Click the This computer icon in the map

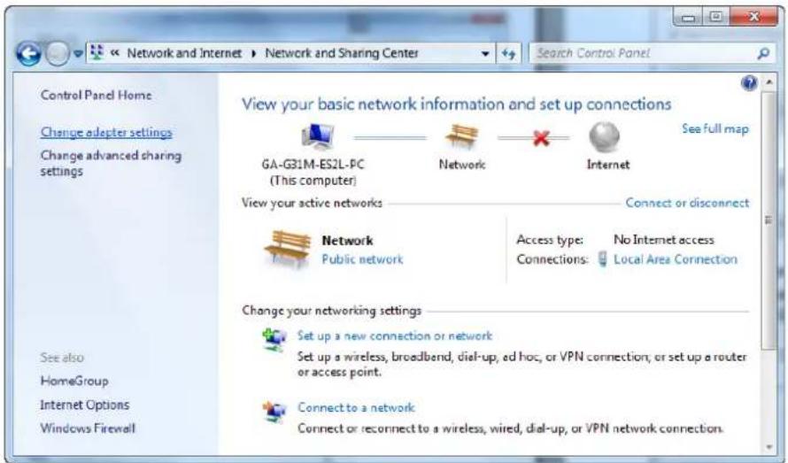317,136
